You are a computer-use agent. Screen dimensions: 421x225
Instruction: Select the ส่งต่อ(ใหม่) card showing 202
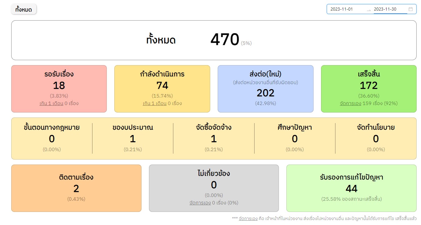(265, 89)
